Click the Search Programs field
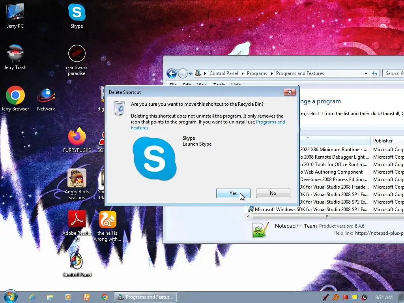The height and width of the screenshot is (303, 404). point(393,73)
